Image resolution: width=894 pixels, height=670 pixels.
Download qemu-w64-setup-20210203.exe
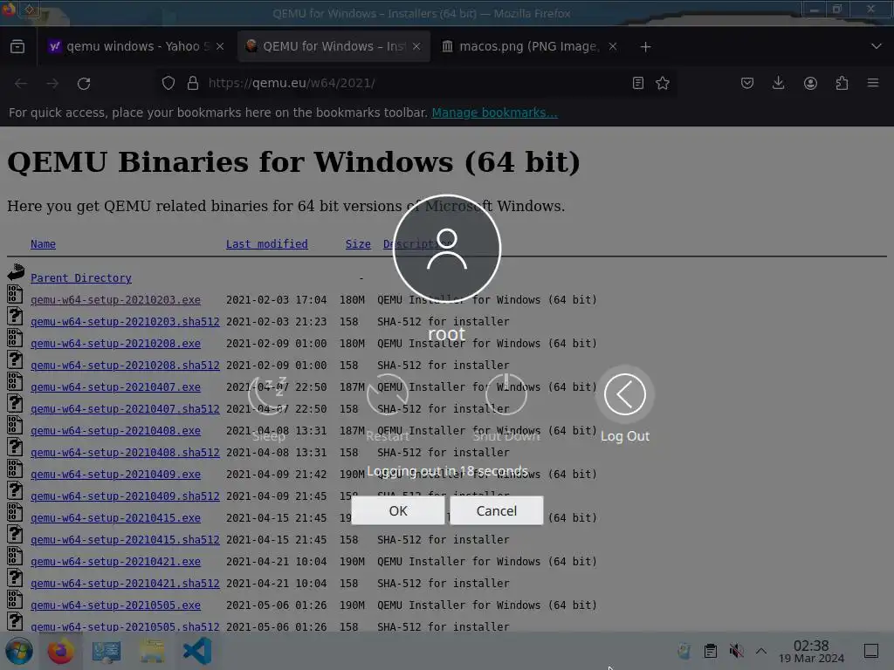point(116,300)
